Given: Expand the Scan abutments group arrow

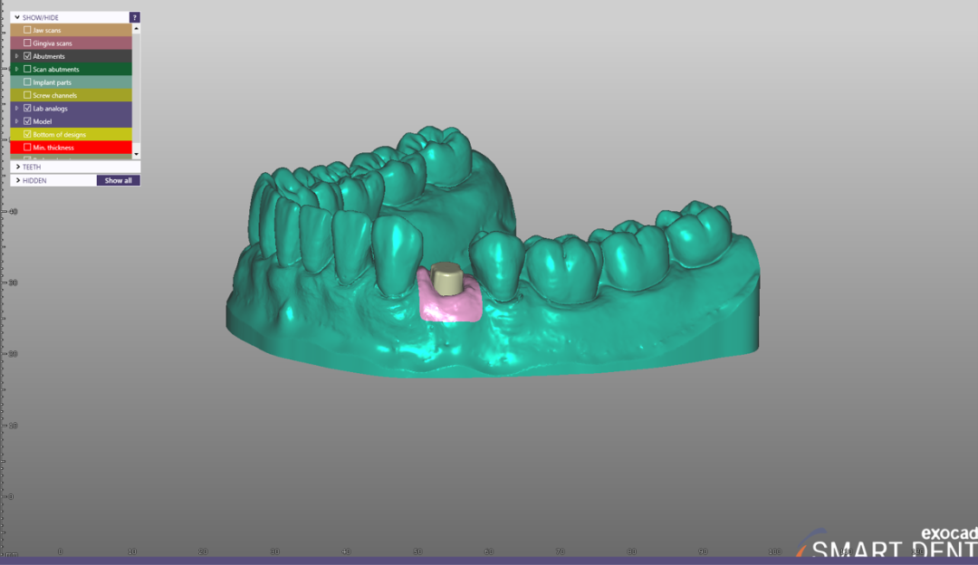Looking at the screenshot, I should (x=16, y=69).
